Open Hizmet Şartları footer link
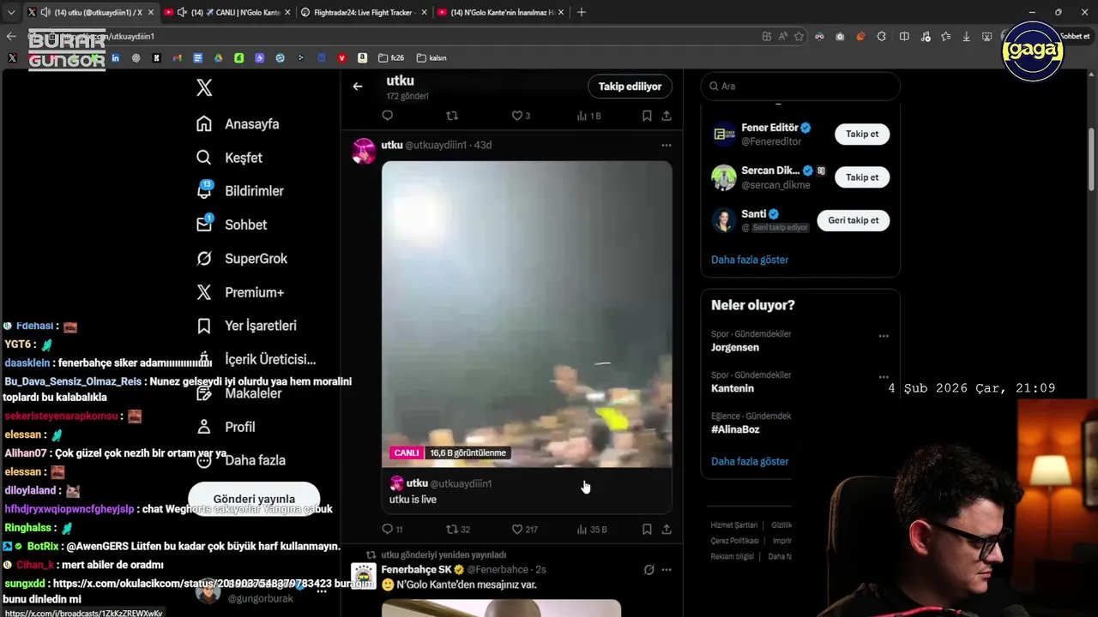Image resolution: width=1098 pixels, height=617 pixels. click(734, 525)
